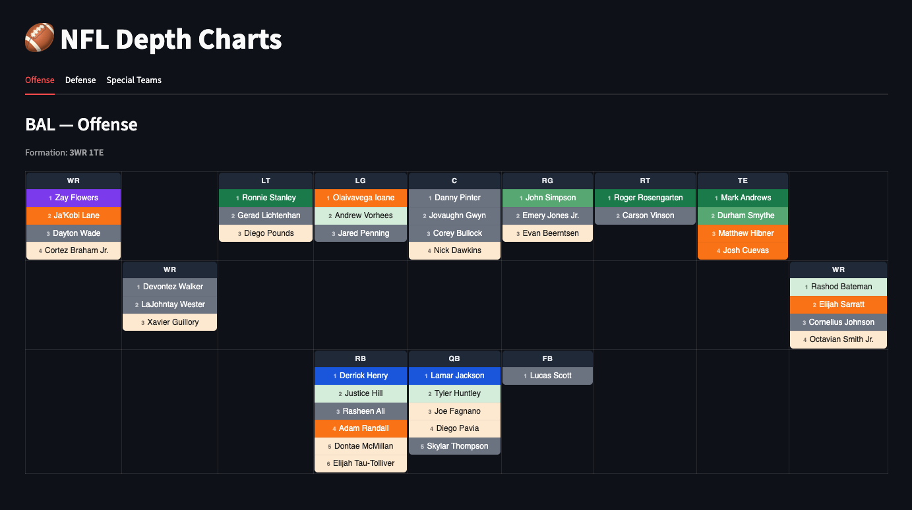Select LaJohntay Wester in the slot WR list

click(x=170, y=304)
